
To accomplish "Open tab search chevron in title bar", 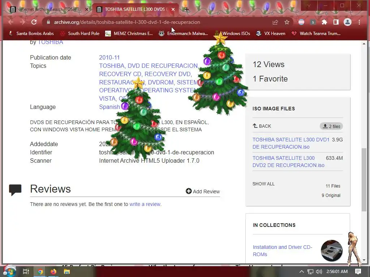I will pos(309,5).
